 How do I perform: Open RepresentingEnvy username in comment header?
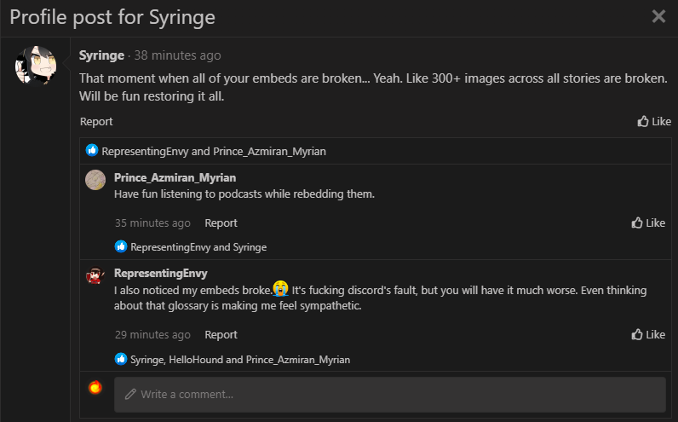[x=160, y=274]
